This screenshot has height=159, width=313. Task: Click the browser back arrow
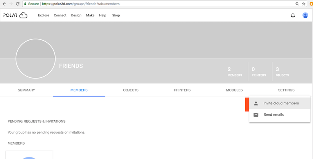click(4, 4)
